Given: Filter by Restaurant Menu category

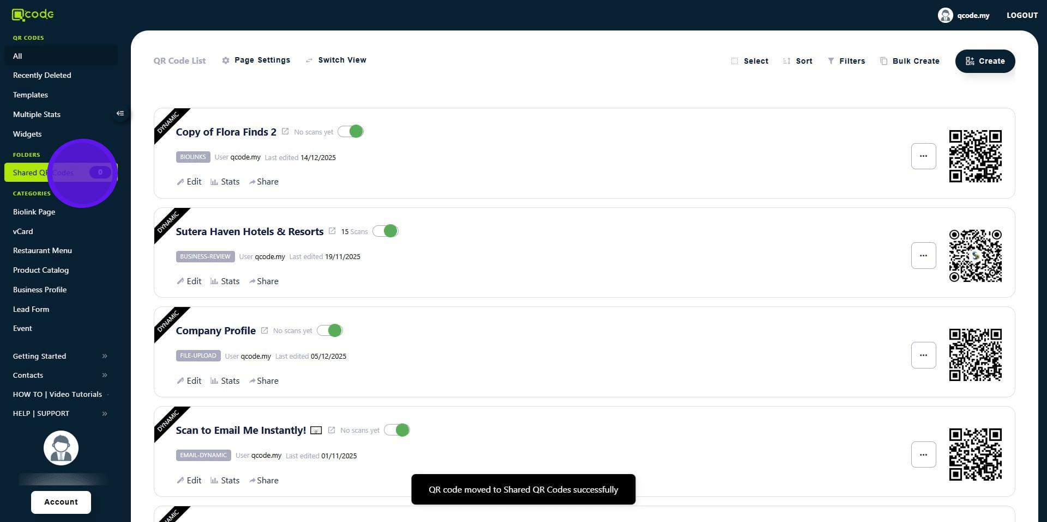Looking at the screenshot, I should 43,250.
